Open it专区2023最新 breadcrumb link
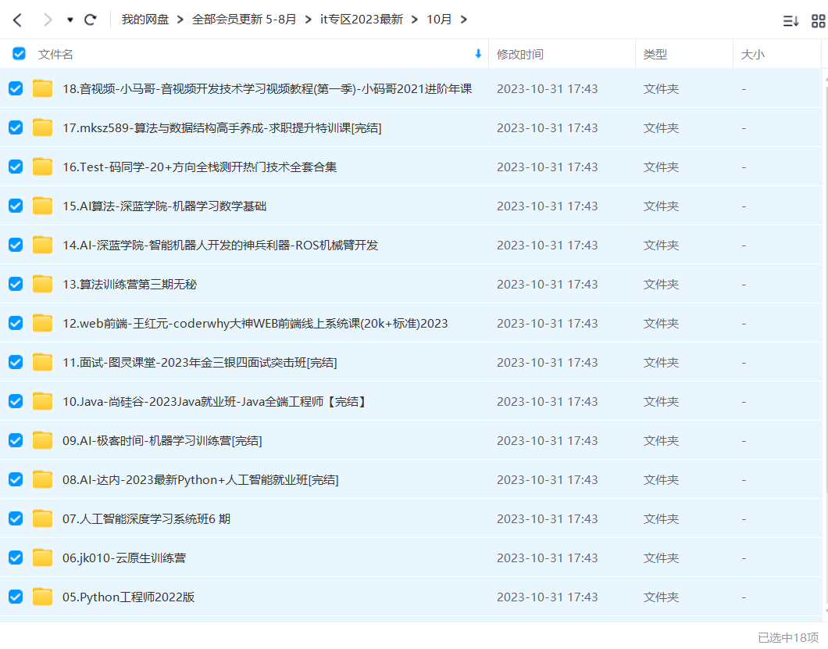Viewport: 828px width, 649px height. [362, 20]
